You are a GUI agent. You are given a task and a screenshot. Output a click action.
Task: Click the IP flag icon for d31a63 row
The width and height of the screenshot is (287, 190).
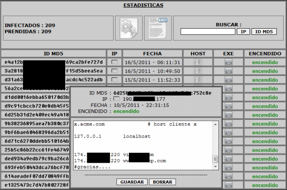point(115,80)
